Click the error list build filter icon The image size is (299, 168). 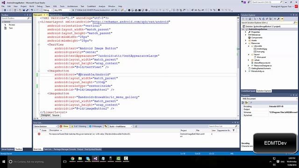point(106,126)
